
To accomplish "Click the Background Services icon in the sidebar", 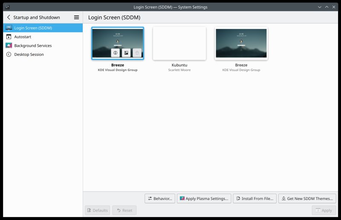I will tap(9, 46).
